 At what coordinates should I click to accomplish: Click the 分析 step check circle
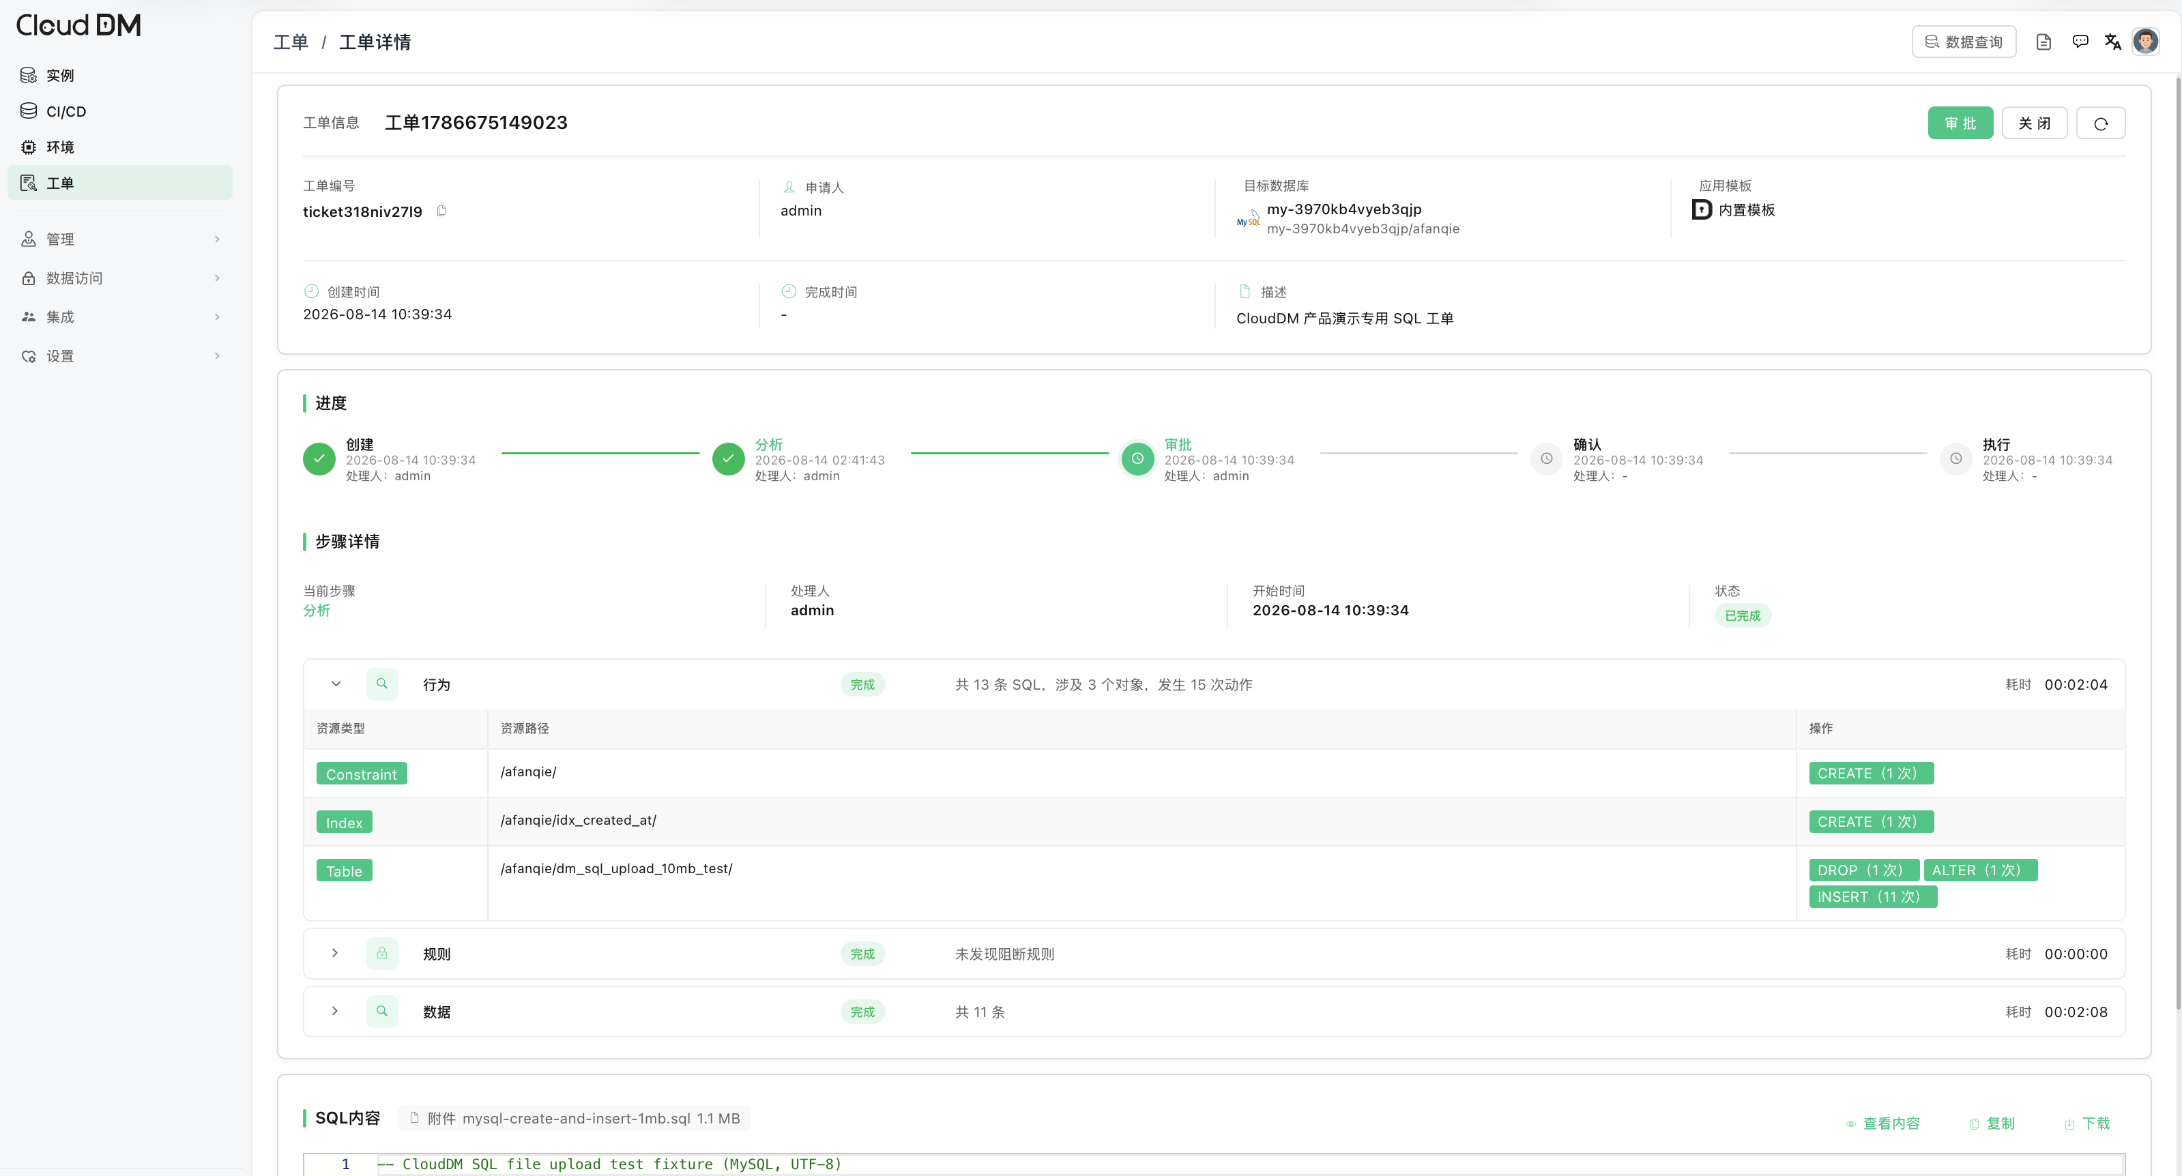pyautogui.click(x=729, y=459)
